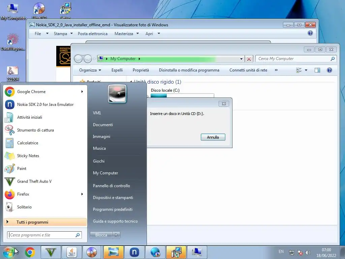This screenshot has height=259, width=345.
Task: Open Google Chrome from Start menu list
Action: coord(45,92)
